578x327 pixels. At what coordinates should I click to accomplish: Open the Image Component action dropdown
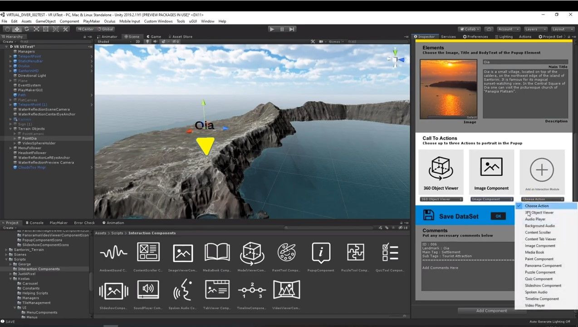click(x=492, y=199)
